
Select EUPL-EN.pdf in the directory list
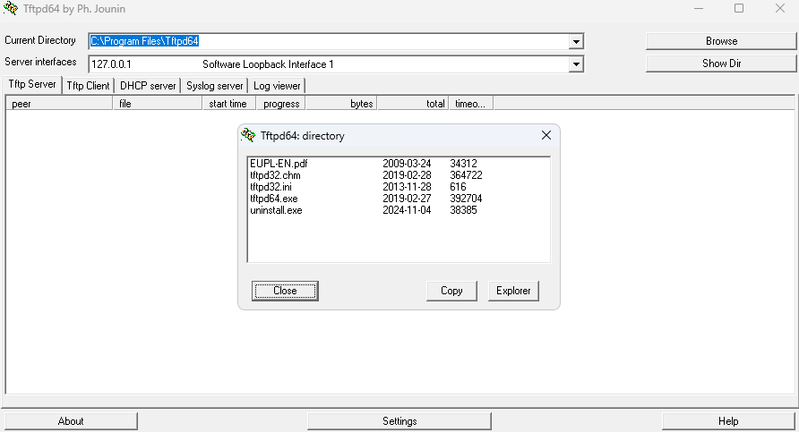coord(279,164)
